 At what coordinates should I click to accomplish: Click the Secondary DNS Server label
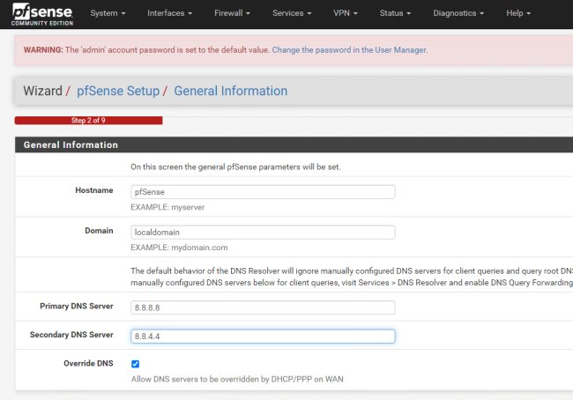(71, 335)
